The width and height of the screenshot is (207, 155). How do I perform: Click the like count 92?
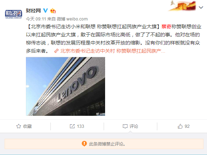tap(187, 126)
